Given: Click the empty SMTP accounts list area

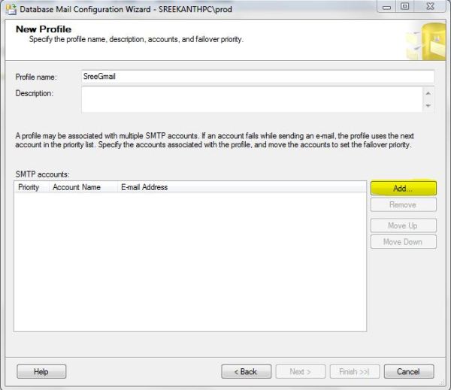Looking at the screenshot, I should click(x=190, y=263).
